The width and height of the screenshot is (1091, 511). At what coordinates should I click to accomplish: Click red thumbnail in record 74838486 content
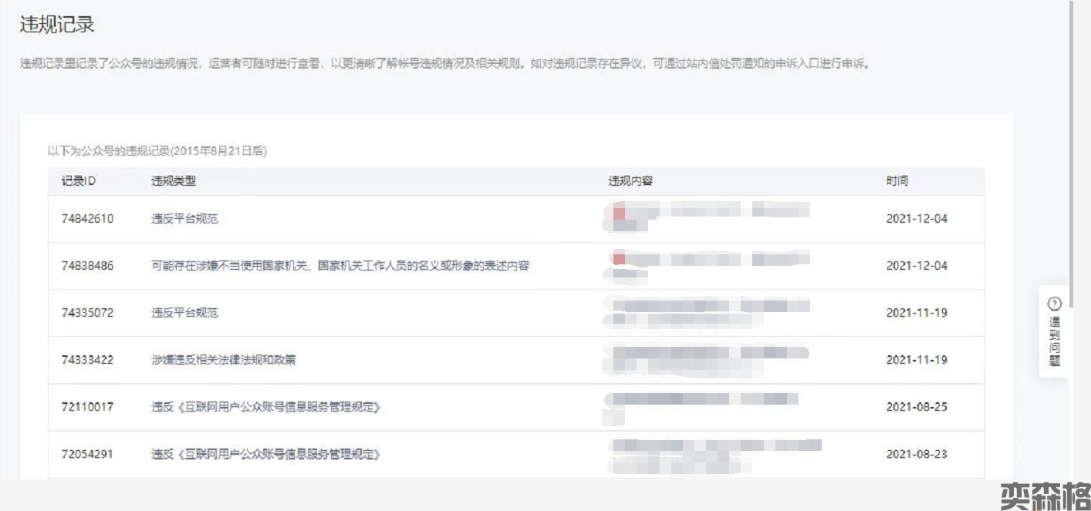[x=619, y=258]
